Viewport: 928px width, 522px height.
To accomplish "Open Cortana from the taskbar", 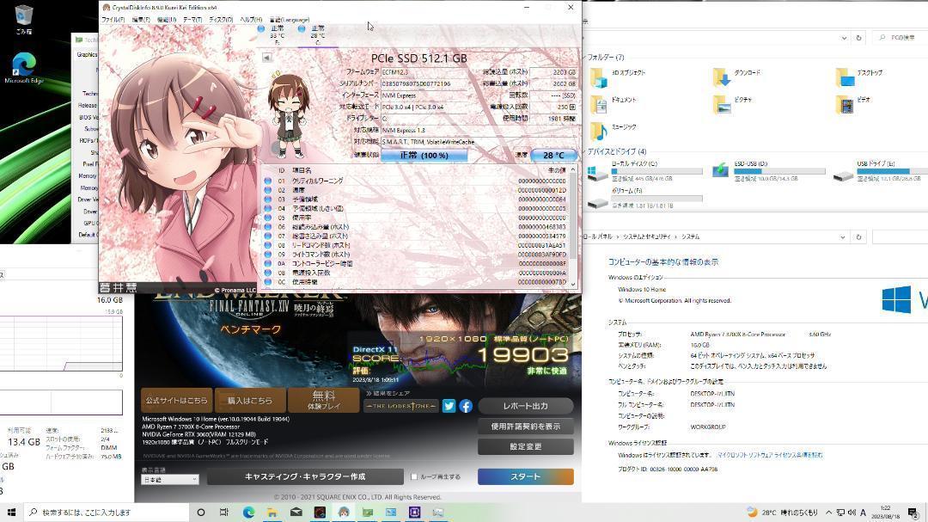I will click(200, 512).
